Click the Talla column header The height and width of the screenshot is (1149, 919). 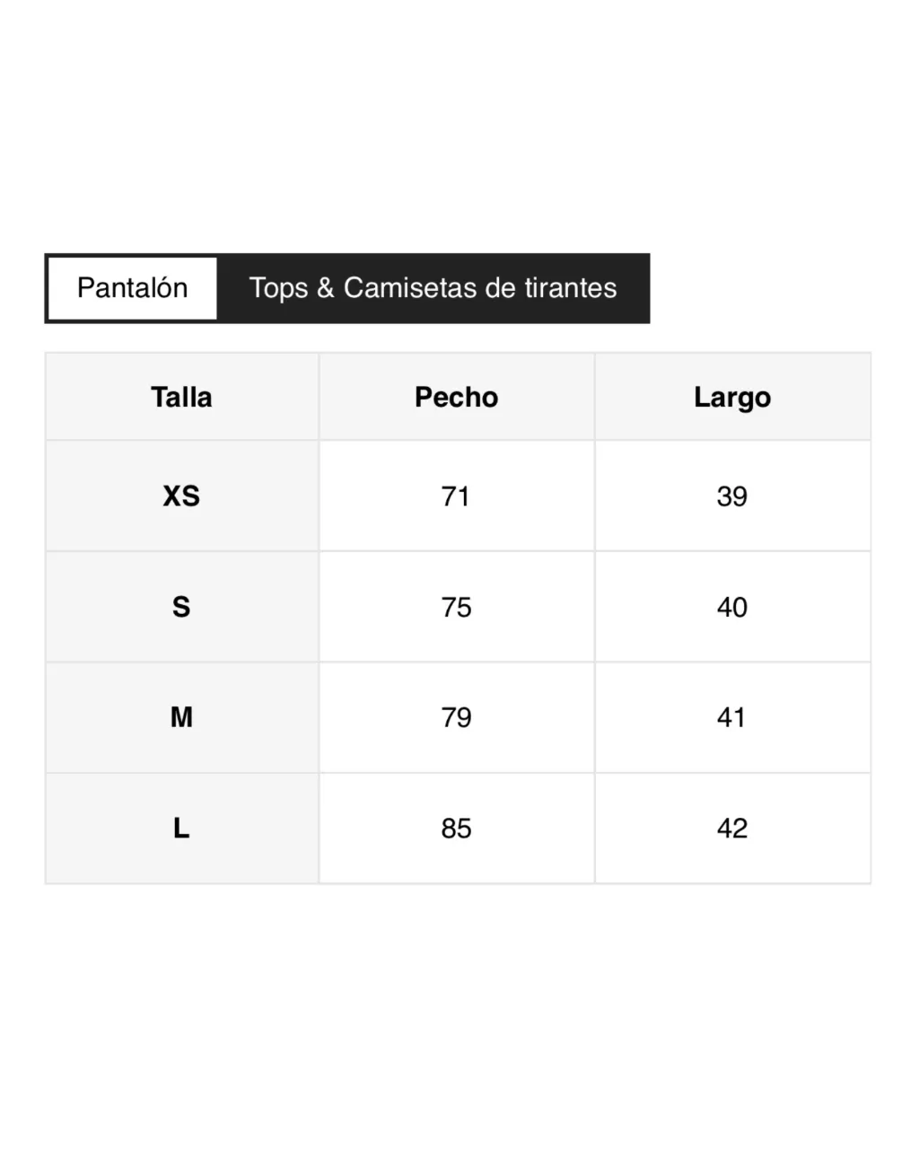coord(181,397)
